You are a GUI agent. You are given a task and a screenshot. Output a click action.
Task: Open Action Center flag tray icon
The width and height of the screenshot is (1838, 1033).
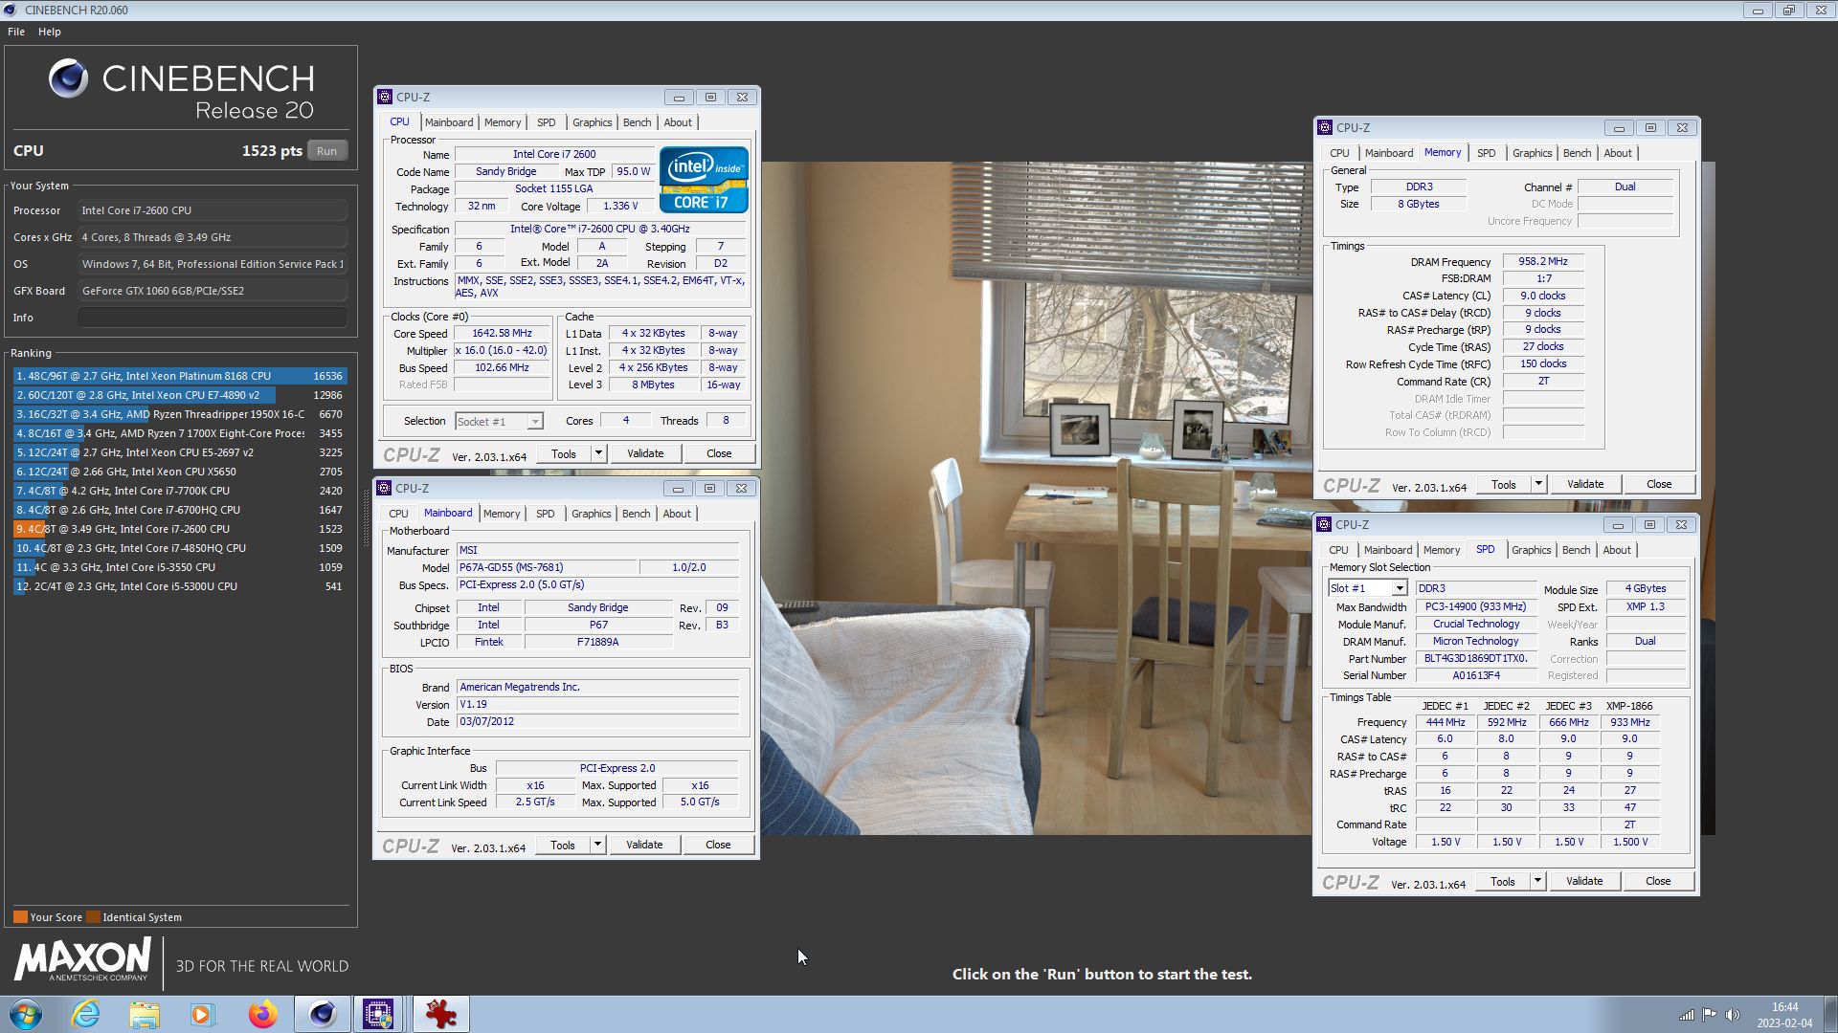point(1709,1015)
